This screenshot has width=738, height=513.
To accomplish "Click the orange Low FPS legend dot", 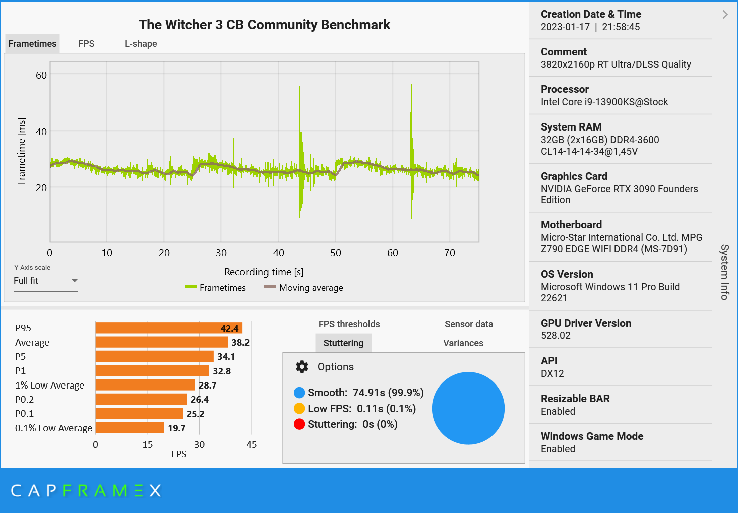I will pyautogui.click(x=299, y=408).
